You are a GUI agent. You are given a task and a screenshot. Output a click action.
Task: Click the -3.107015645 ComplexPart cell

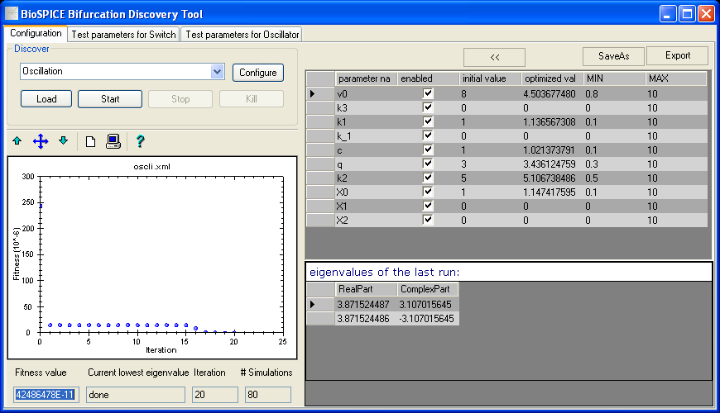click(x=428, y=319)
